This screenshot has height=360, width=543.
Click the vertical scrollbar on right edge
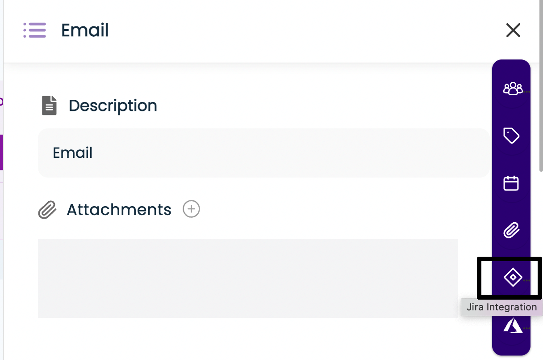click(541, 112)
